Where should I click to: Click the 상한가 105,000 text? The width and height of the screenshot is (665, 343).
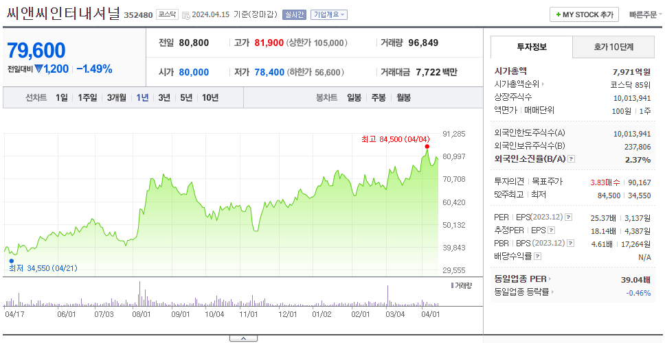(x=317, y=43)
